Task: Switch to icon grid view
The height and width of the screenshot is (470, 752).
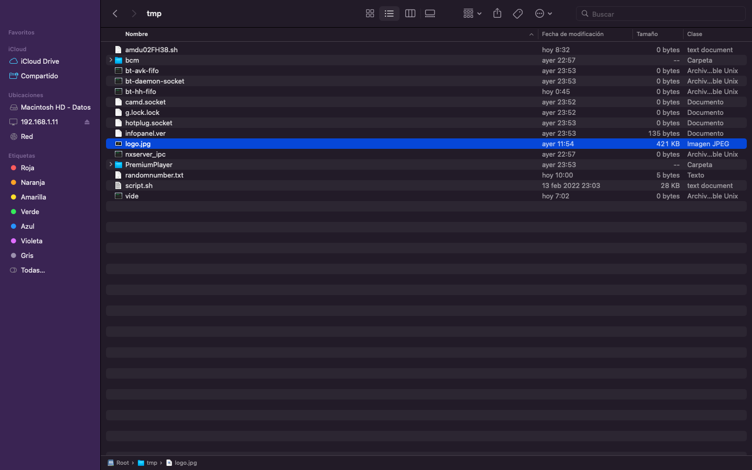Action: pos(370,14)
